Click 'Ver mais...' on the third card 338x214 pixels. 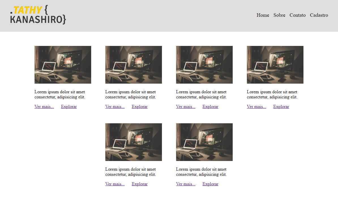coord(185,106)
